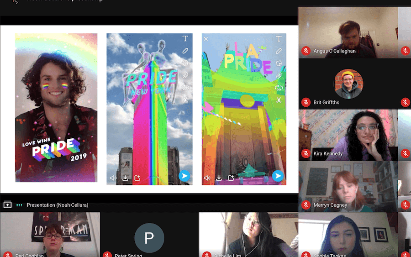Click Brit Griffths' muted microphone icon
The height and width of the screenshot is (257, 411).
pyautogui.click(x=306, y=102)
